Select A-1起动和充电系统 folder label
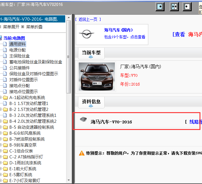202x184 pixels. (x=27, y=97)
